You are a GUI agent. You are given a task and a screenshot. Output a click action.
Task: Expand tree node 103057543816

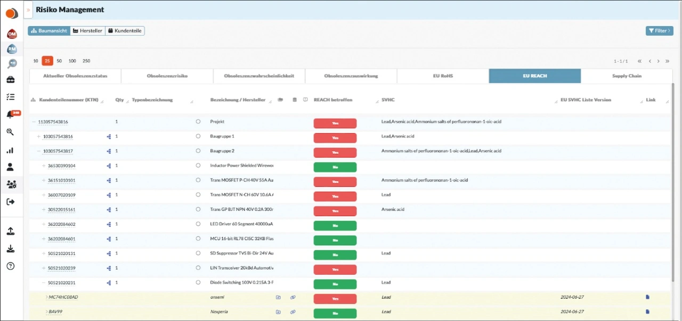38,137
